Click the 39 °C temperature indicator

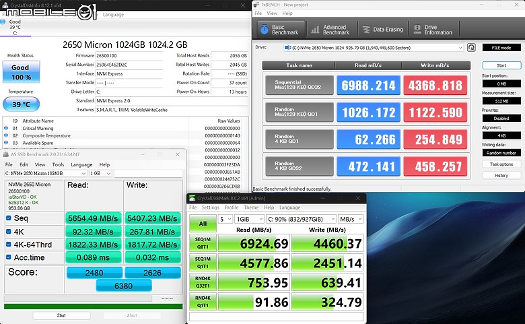[x=21, y=104]
